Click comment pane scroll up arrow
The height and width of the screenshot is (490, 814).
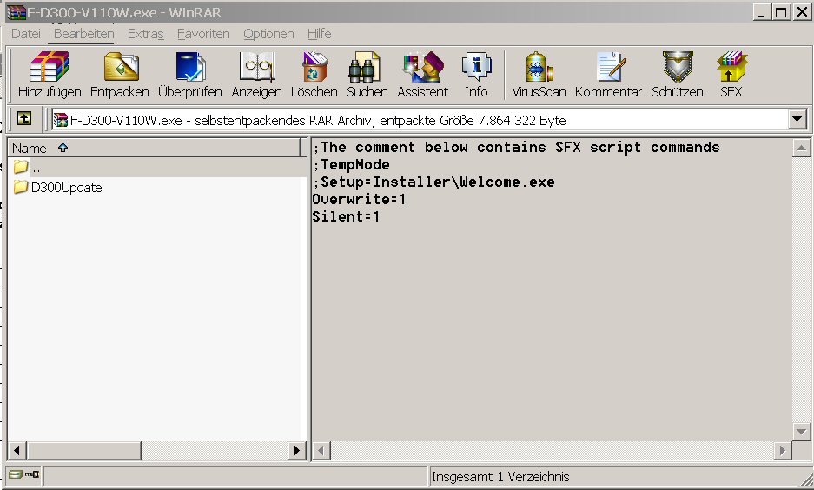801,149
